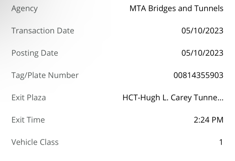Select MTA Bridges and Tunnels value

coord(176,8)
